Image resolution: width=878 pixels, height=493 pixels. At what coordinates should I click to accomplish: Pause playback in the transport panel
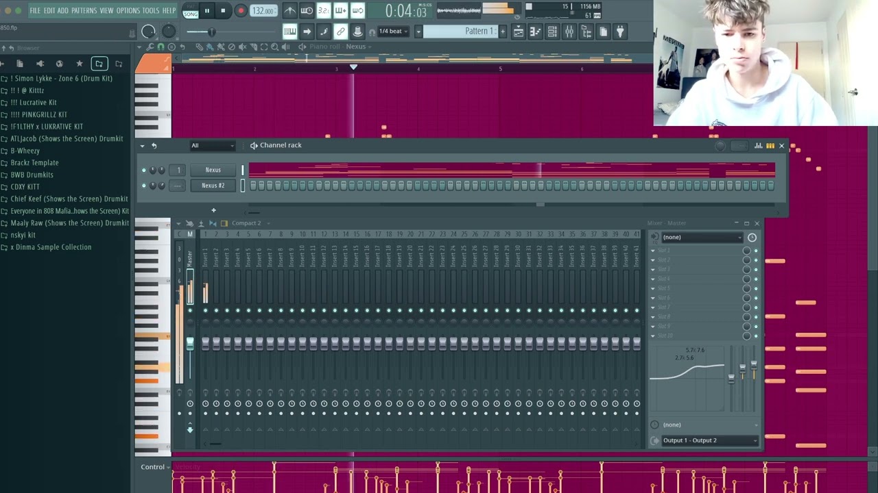(206, 10)
